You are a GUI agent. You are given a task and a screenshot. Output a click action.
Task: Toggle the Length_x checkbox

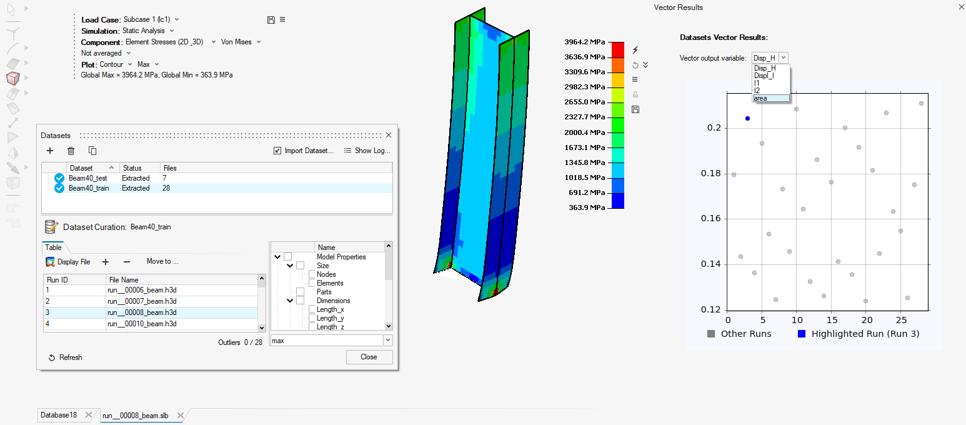[312, 309]
